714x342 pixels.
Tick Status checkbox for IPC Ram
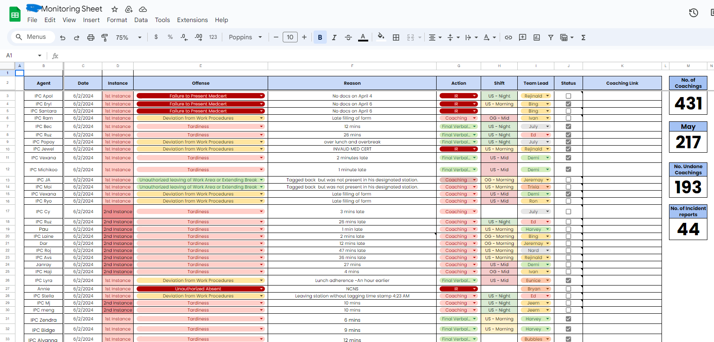pyautogui.click(x=568, y=118)
